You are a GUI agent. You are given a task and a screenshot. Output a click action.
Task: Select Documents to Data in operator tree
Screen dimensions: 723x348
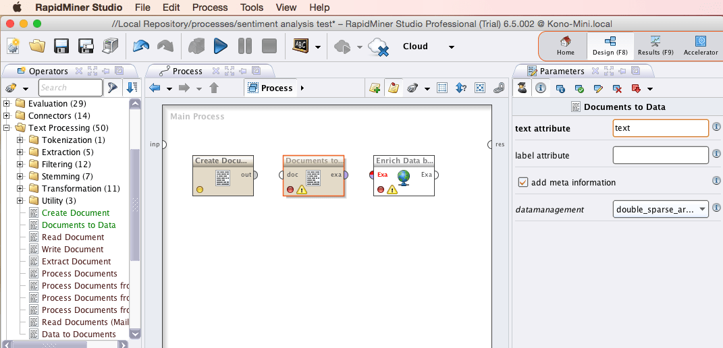(79, 225)
